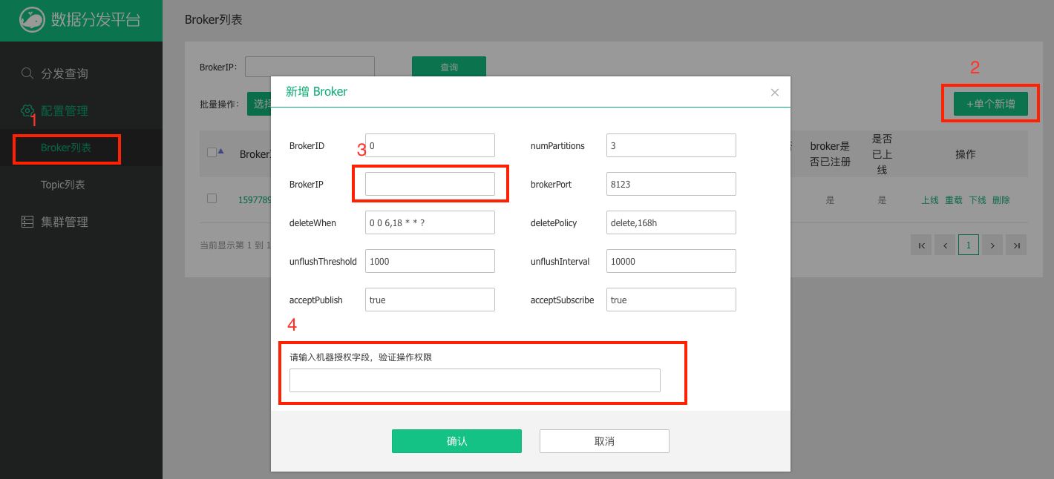Go to the previous page arrow
Image resolution: width=1054 pixels, height=479 pixels.
click(x=945, y=245)
